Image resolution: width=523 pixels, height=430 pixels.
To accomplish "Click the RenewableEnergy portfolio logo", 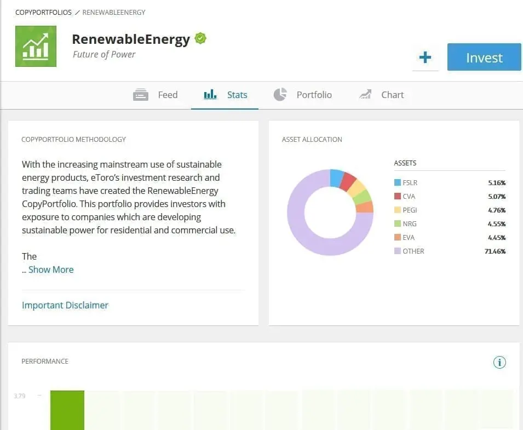I will pyautogui.click(x=36, y=46).
